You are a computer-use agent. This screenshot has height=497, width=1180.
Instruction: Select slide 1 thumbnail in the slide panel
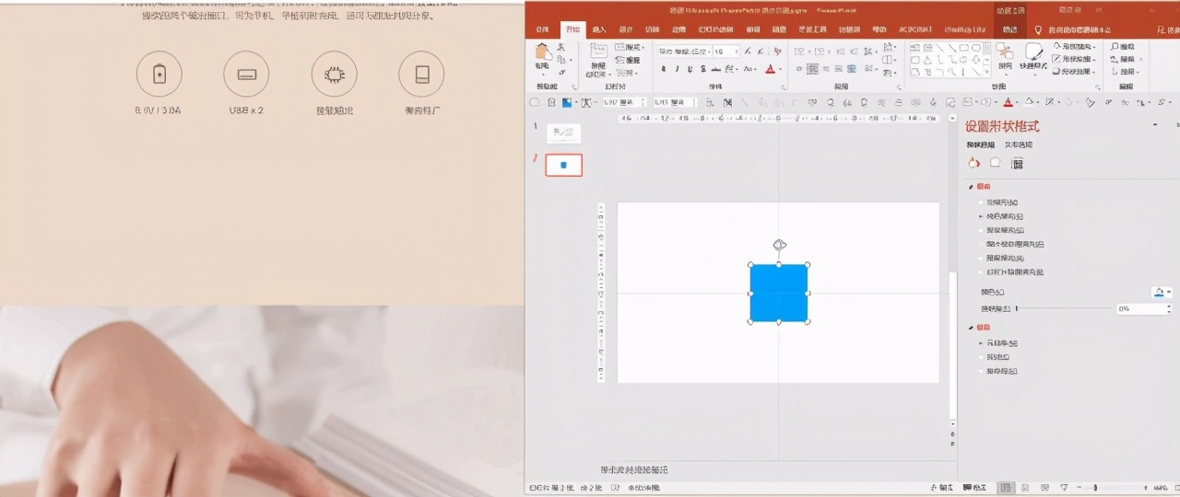[563, 133]
